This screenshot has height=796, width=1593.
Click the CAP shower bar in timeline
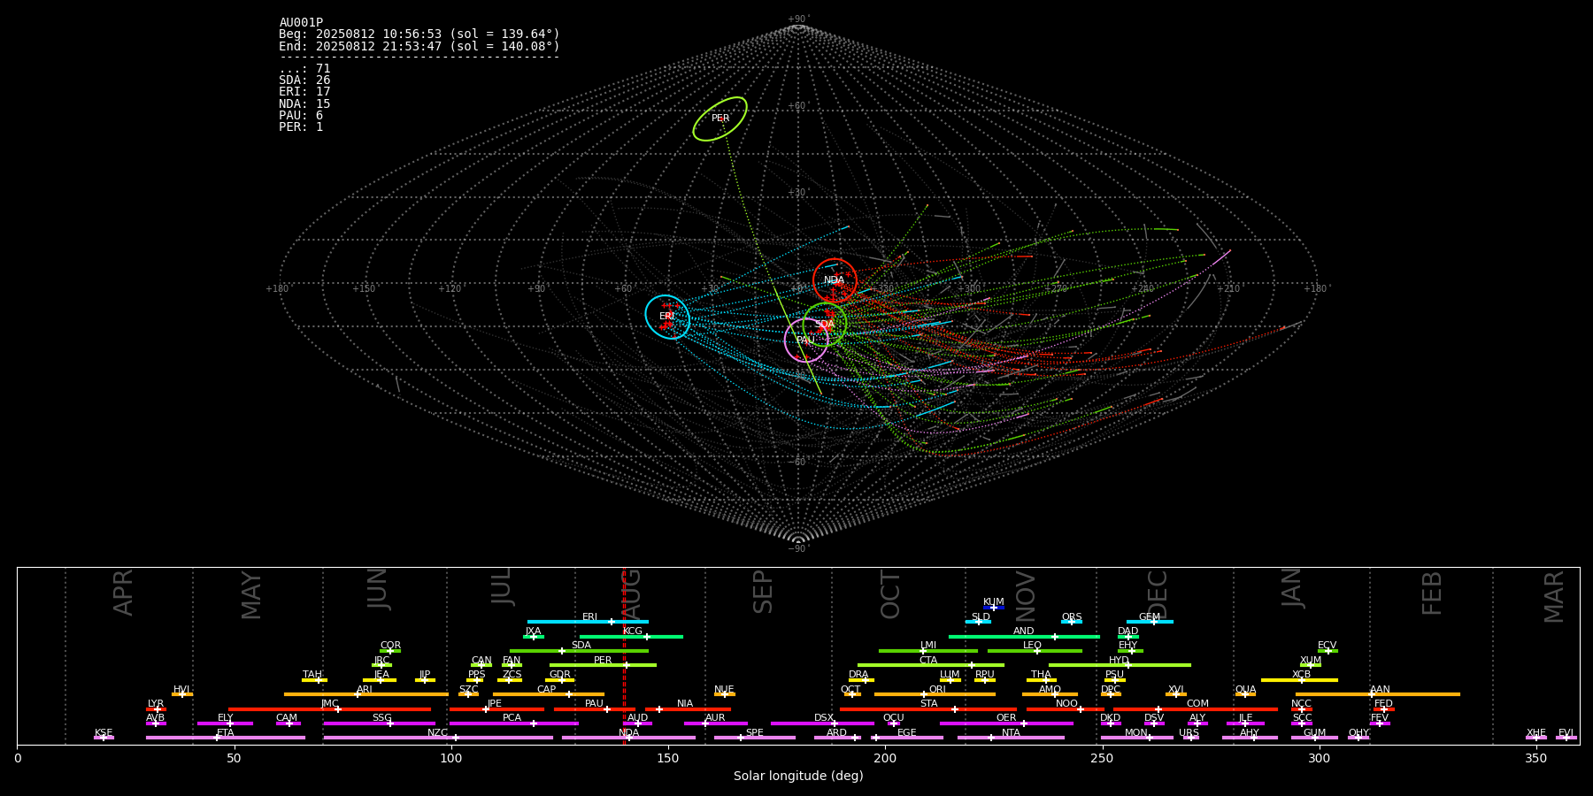pos(549,694)
